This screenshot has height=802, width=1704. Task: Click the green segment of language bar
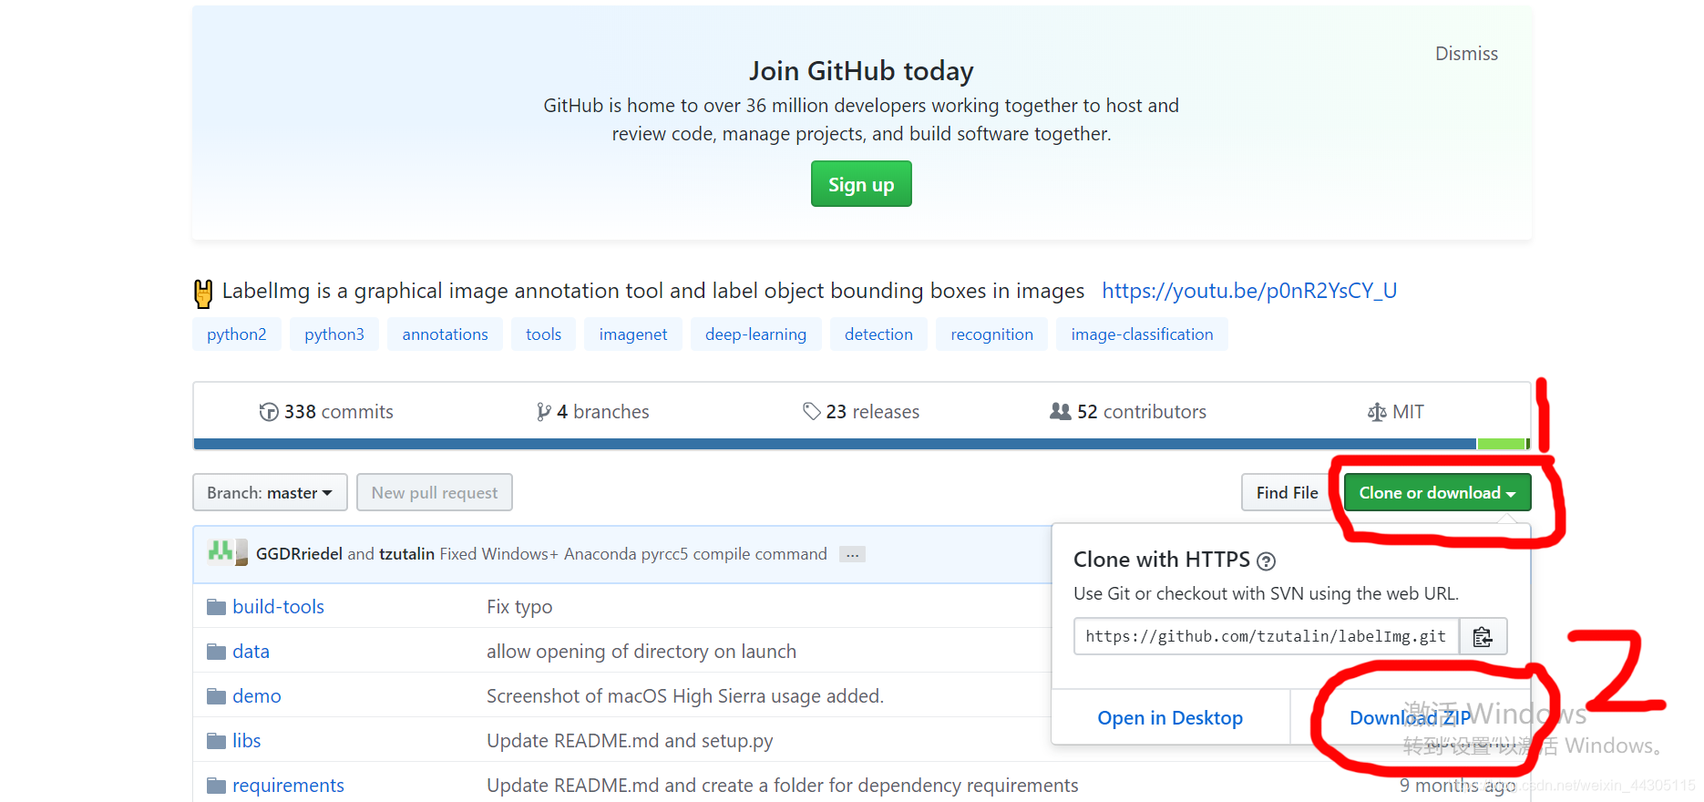tap(1501, 444)
